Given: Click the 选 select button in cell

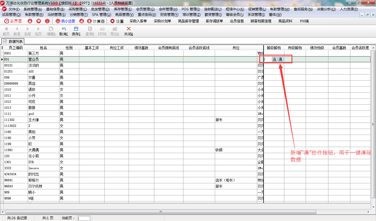Looking at the screenshot, I should pos(275,59).
